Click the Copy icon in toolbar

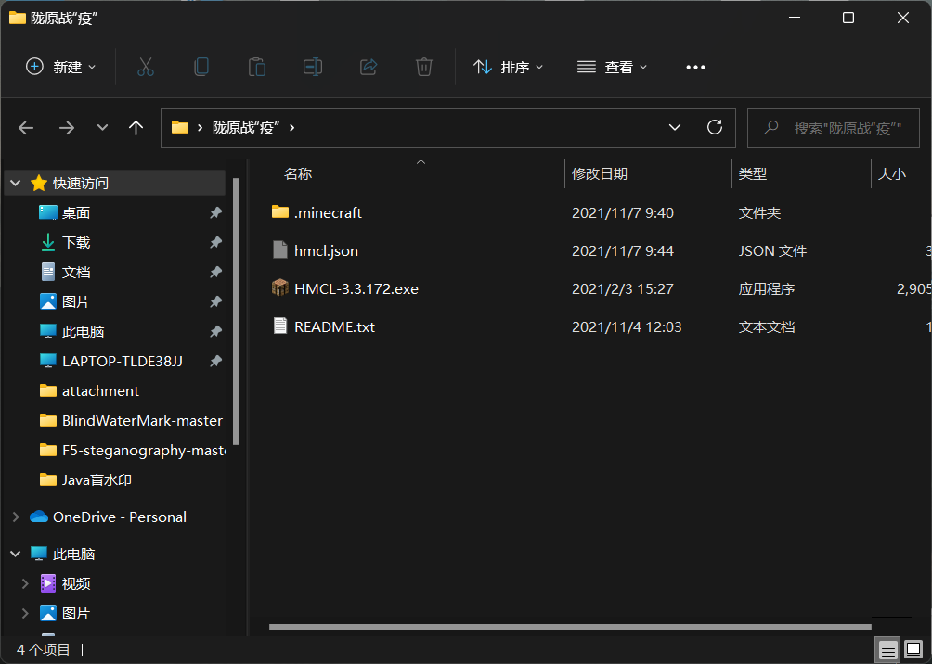click(x=201, y=67)
